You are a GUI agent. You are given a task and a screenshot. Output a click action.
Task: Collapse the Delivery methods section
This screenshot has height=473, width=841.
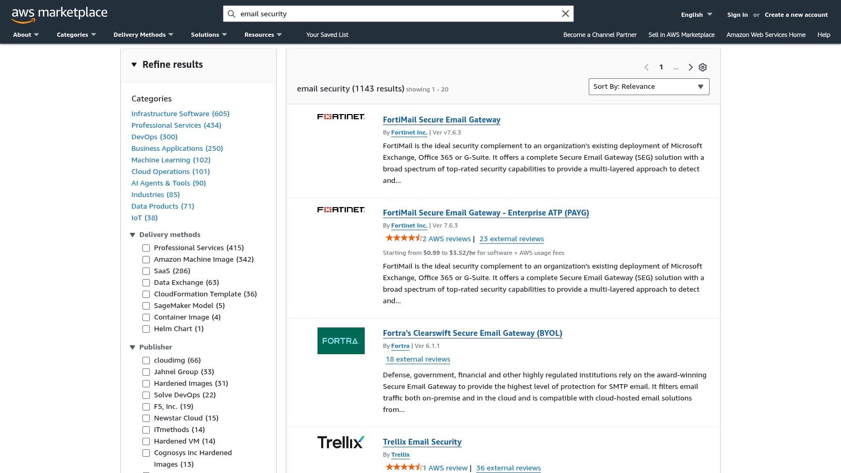pyautogui.click(x=132, y=235)
